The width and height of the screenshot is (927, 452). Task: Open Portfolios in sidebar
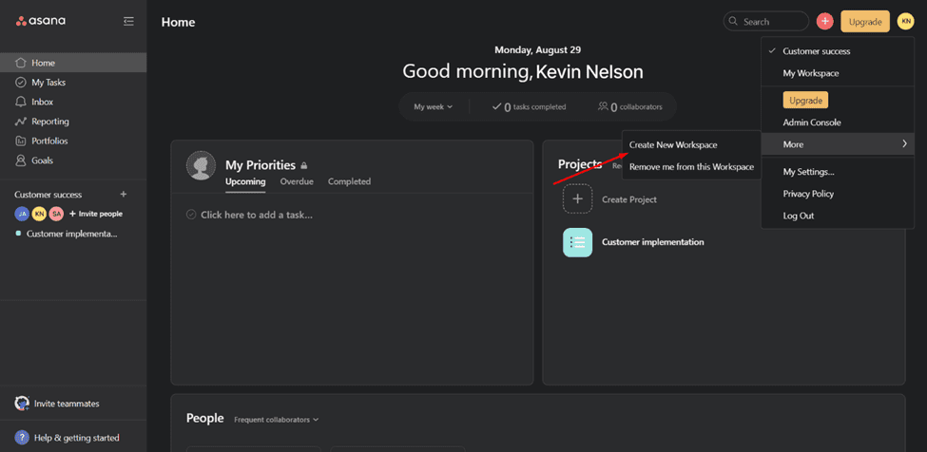pyautogui.click(x=73, y=141)
